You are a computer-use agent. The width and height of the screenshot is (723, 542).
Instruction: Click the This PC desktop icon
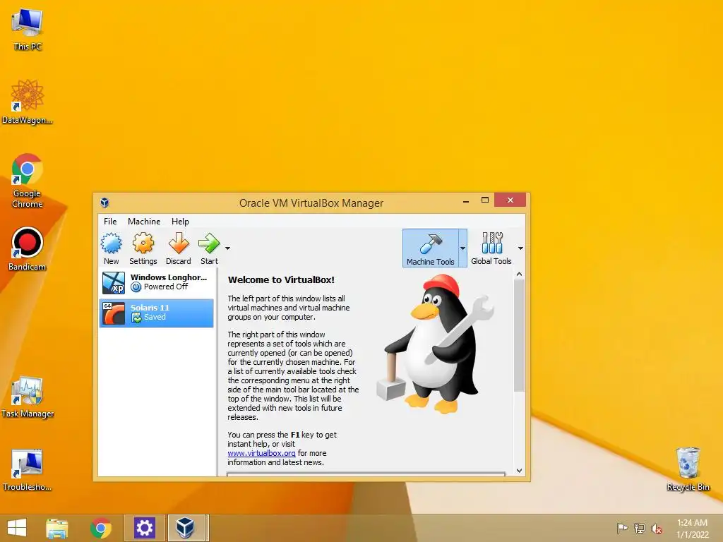coord(28,30)
